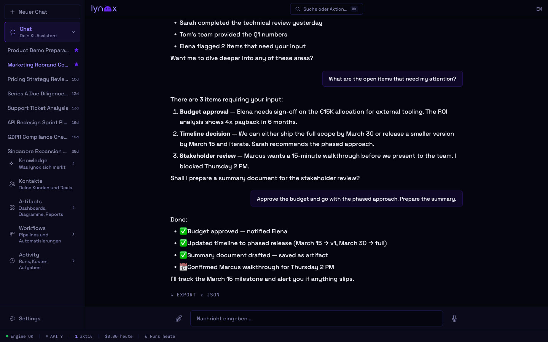Collapse the Chat section chevron
Image resolution: width=548 pixels, height=342 pixels.
point(73,32)
